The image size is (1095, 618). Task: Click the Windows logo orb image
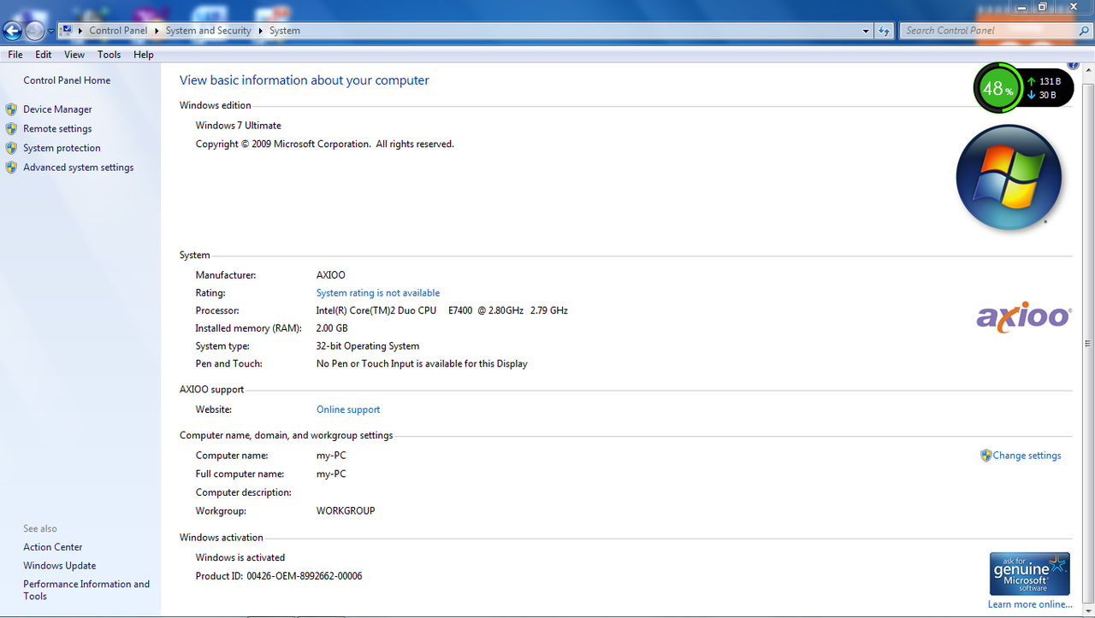pyautogui.click(x=1009, y=178)
